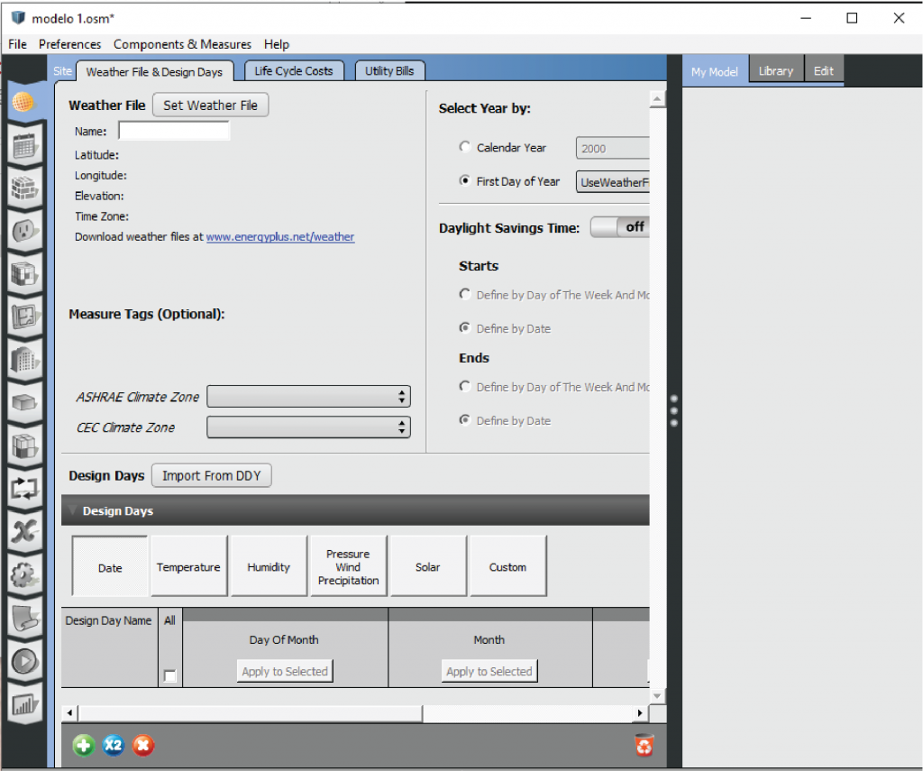Click the purge unused objects trash icon

click(644, 745)
